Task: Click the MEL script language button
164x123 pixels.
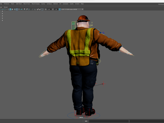Action: click(86, 121)
